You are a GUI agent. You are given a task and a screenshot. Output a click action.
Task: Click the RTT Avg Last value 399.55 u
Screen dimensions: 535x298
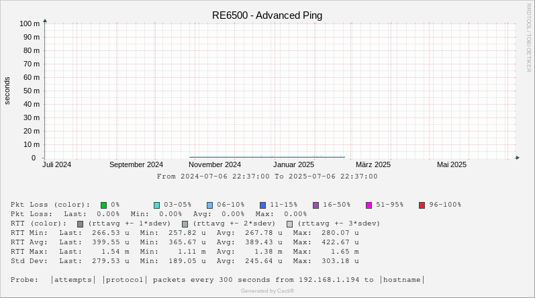pyautogui.click(x=111, y=242)
